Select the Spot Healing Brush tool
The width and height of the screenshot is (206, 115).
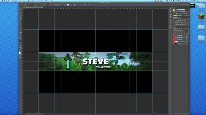pos(20,22)
